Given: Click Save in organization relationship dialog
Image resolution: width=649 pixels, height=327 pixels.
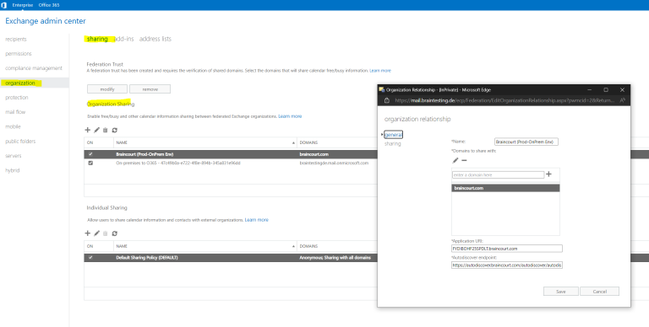Looking at the screenshot, I should coord(561,292).
